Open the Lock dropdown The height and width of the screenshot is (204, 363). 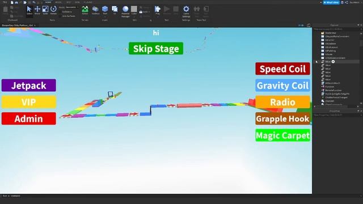tap(145, 12)
